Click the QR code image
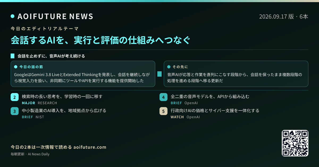 [x=295, y=143]
